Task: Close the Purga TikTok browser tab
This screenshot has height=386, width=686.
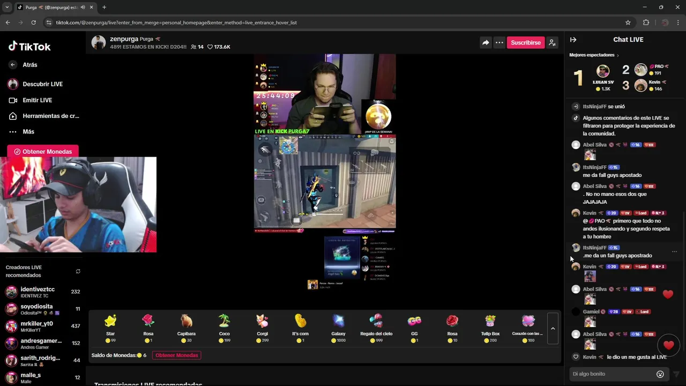Action: coord(91,8)
